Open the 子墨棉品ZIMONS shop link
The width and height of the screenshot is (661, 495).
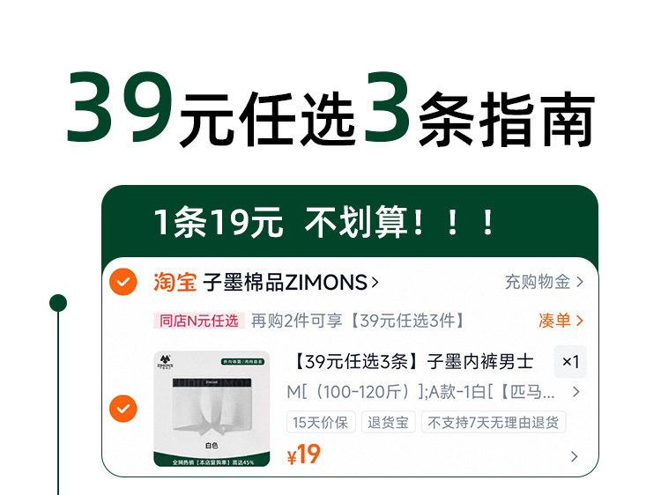pyautogui.click(x=286, y=282)
